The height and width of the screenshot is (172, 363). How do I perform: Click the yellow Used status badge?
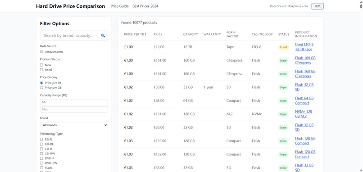click(x=283, y=47)
